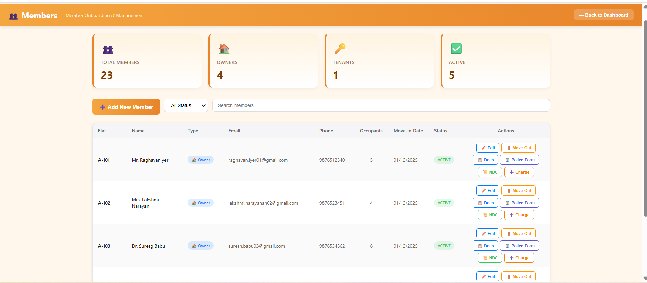Generate NDC for flat A-101
The image size is (647, 283).
[x=490, y=172]
